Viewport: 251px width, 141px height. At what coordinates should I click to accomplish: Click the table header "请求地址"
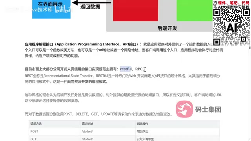[x=87, y=124]
